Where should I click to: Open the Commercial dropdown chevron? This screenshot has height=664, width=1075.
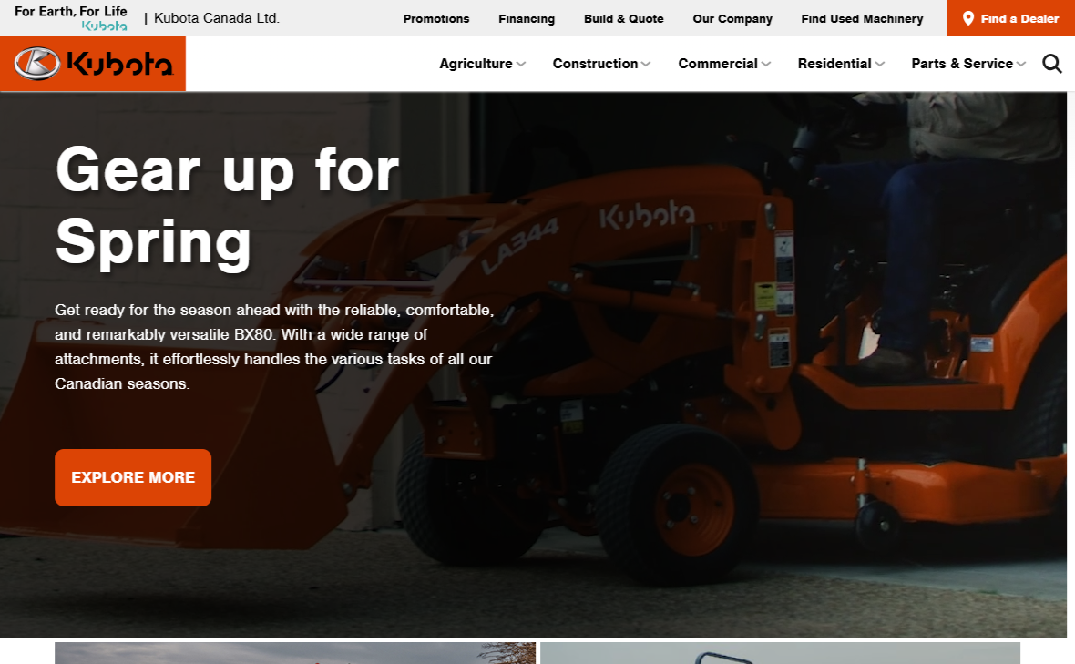point(766,65)
